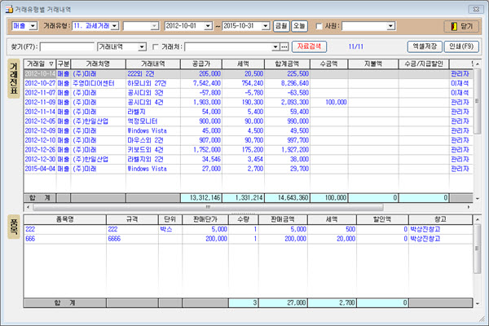489x326 pixels.
Task: Toggle the 사원 checkbox
Action: tap(320, 26)
